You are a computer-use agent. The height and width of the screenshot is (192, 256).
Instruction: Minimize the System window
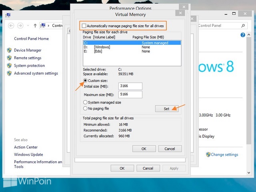pos(226,14)
